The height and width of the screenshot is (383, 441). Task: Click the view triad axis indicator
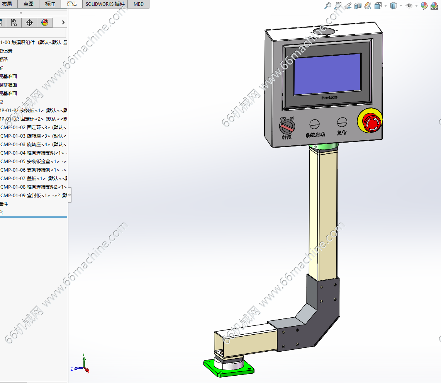tap(80, 364)
